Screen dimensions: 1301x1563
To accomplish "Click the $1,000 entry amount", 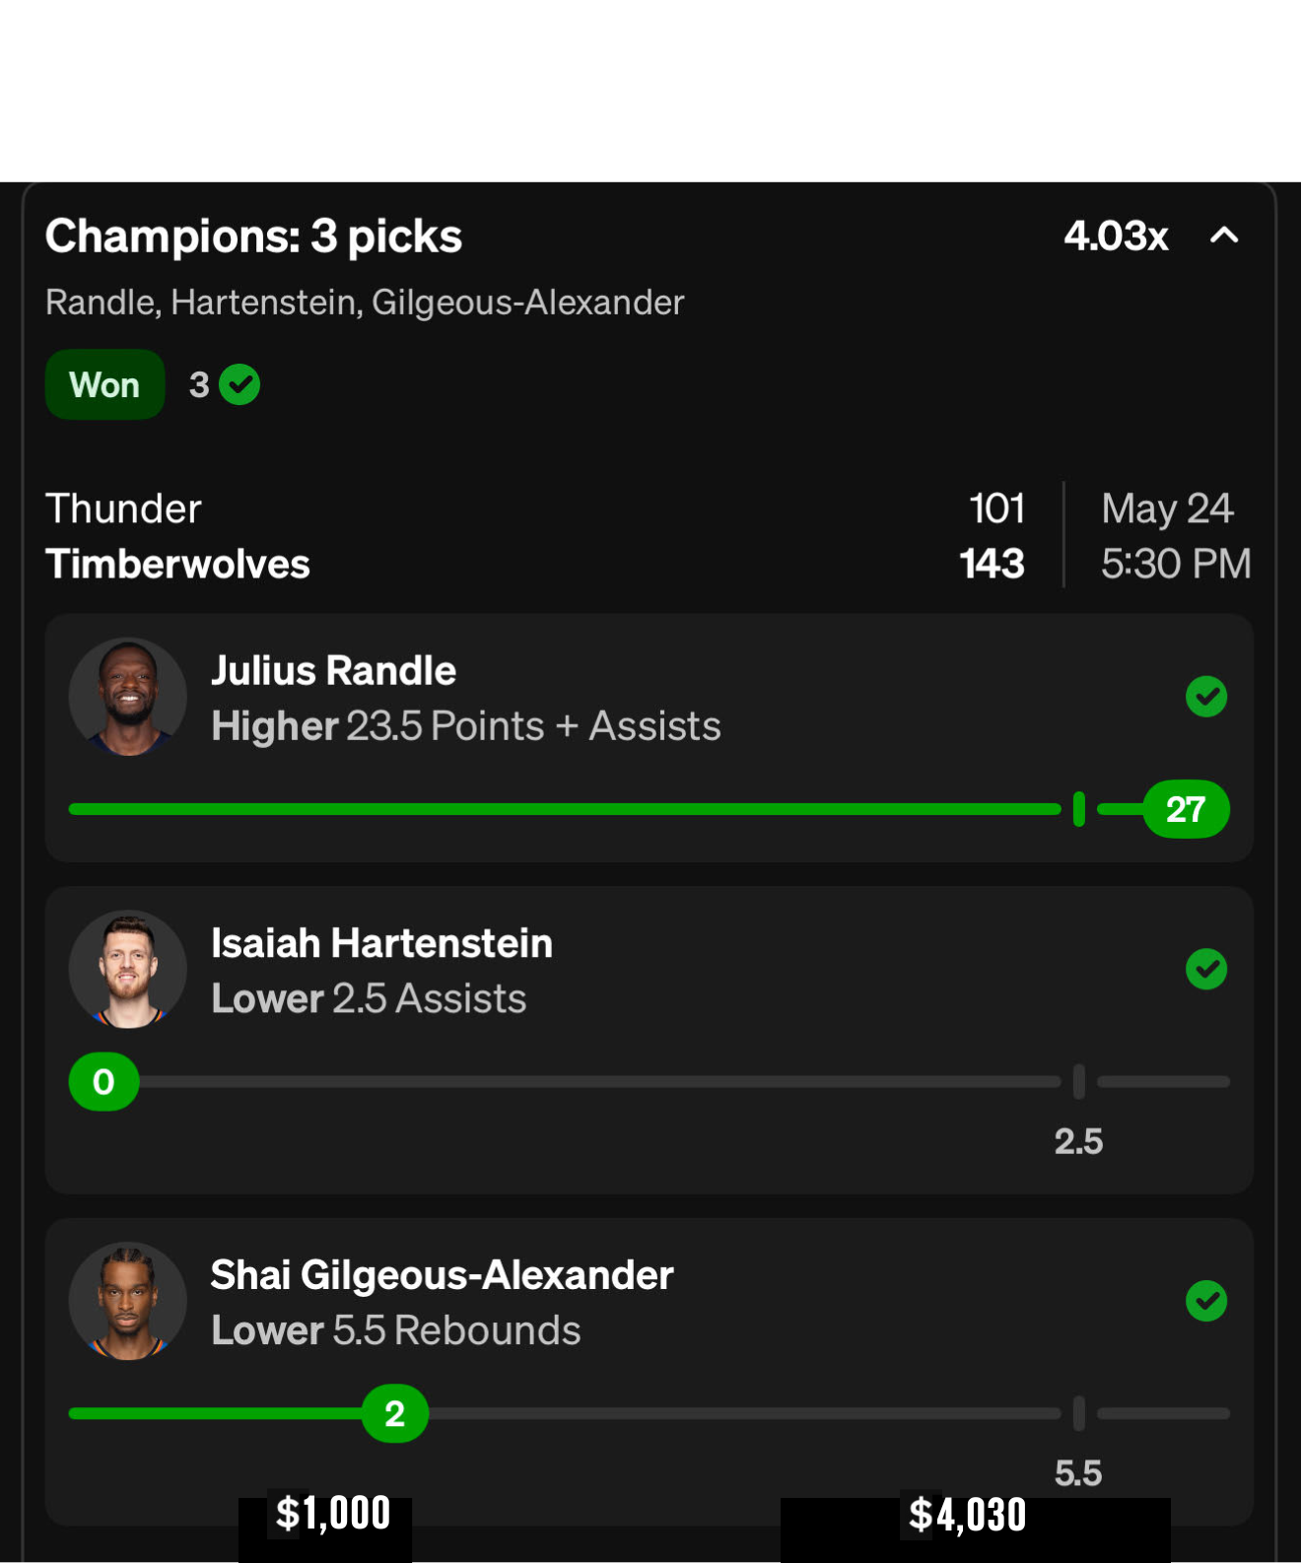I will [333, 1513].
